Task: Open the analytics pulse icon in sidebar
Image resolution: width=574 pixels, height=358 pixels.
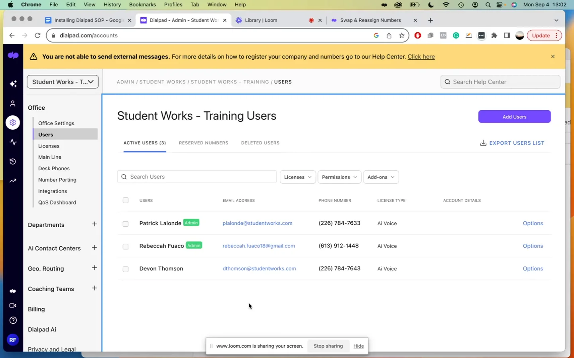Action: pos(13,142)
